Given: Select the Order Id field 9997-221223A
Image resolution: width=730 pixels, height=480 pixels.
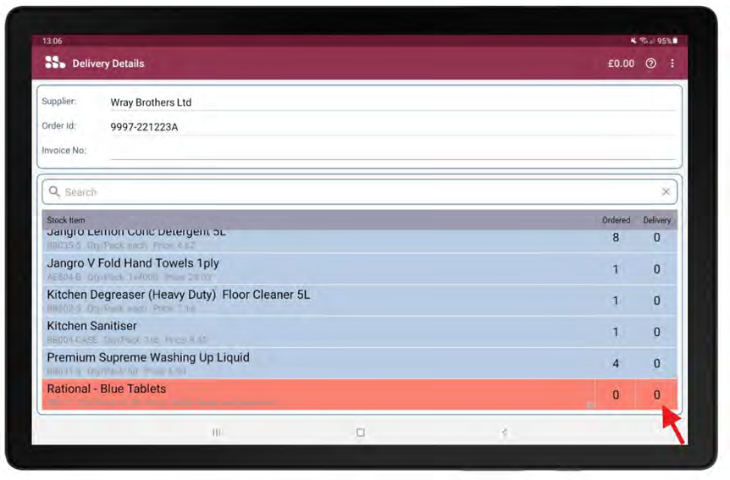Looking at the screenshot, I should (x=392, y=127).
